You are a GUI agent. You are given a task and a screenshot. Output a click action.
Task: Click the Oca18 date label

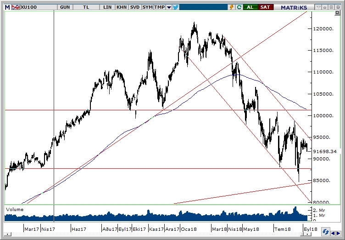pos(189,229)
